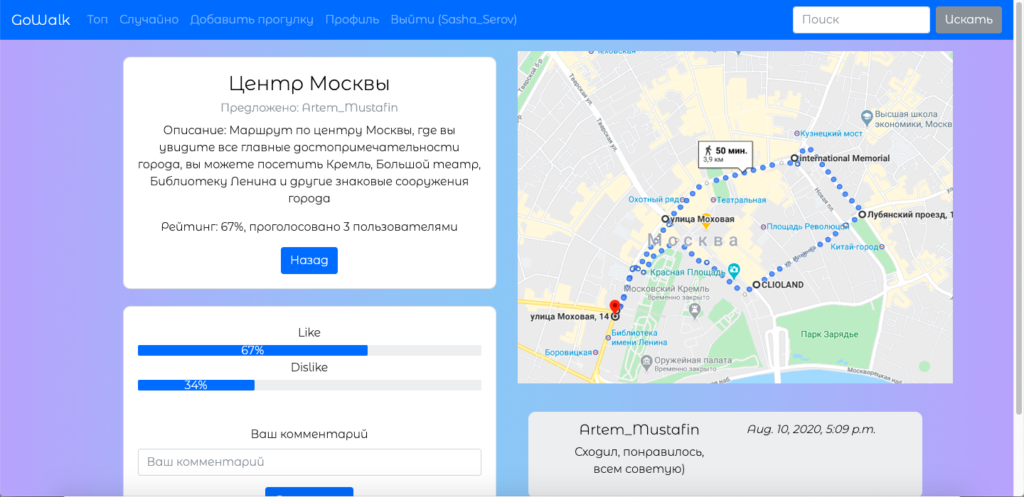Image resolution: width=1024 pixels, height=497 pixels.
Task: Click the CLIOLAND waypoint circle
Action: 757,285
